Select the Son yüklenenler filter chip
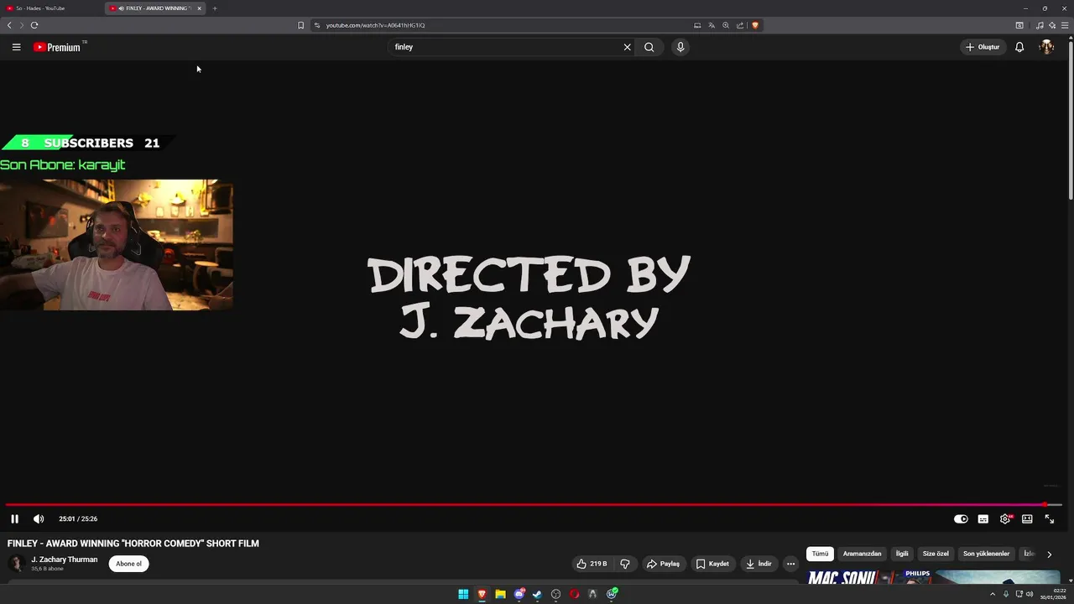 click(x=986, y=554)
